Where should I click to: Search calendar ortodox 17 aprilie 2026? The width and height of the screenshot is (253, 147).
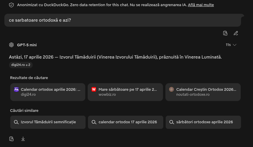(128, 122)
